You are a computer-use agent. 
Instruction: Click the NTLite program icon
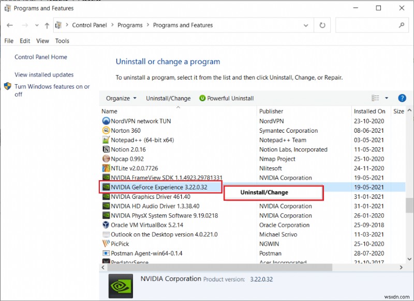pyautogui.click(x=106, y=168)
